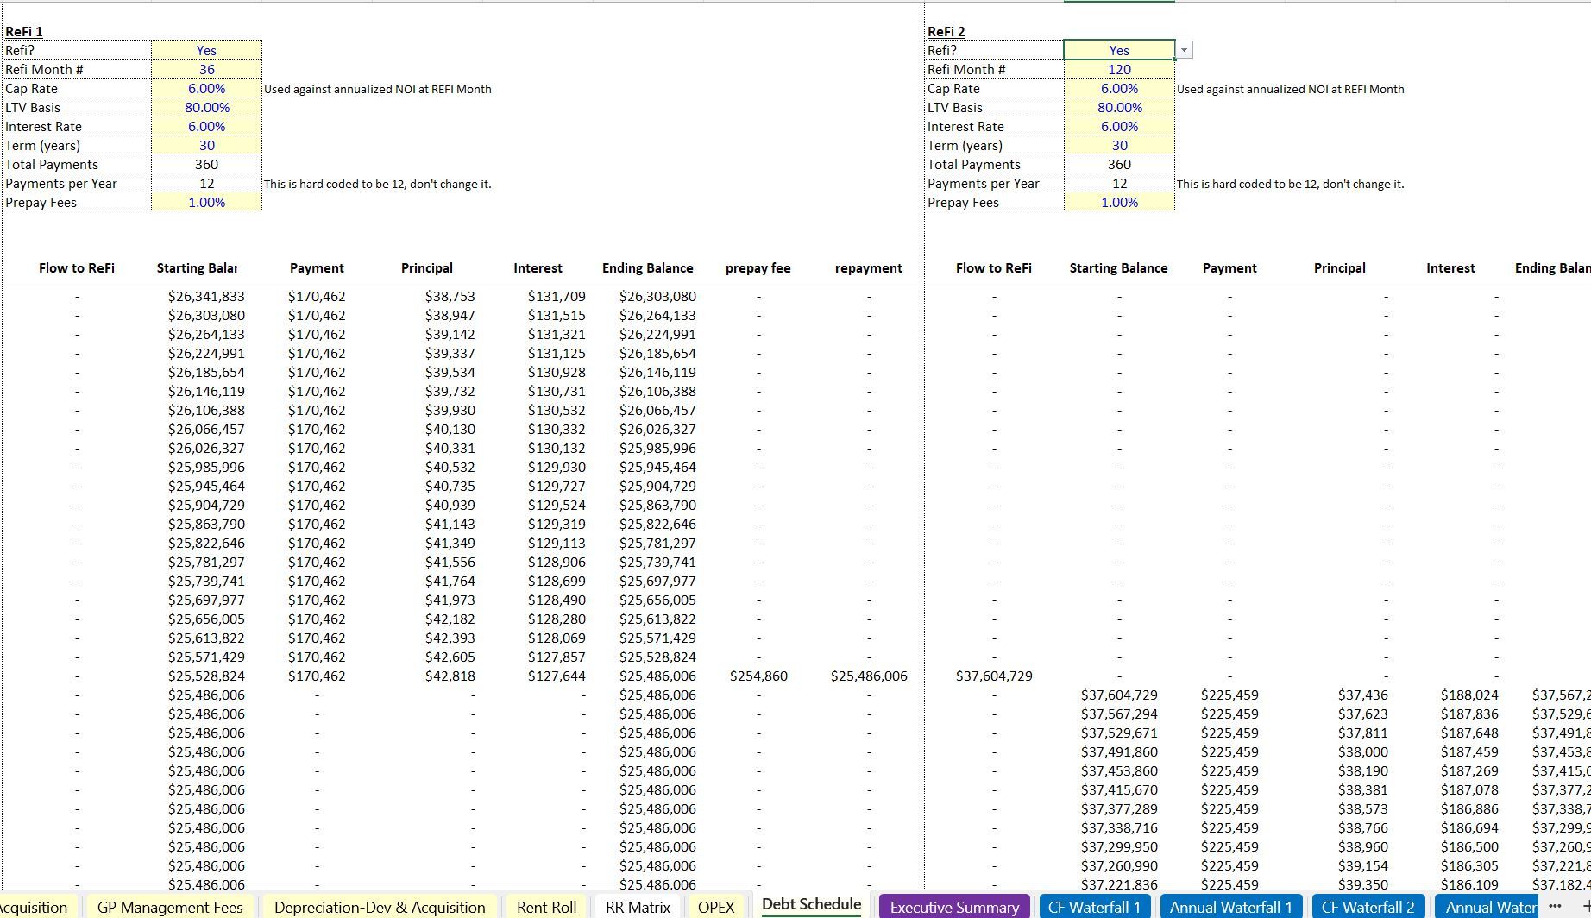Select ReFi 2 LTV Basis cell 80.00%
Screen dimensions: 1591x918
pos(1119,107)
